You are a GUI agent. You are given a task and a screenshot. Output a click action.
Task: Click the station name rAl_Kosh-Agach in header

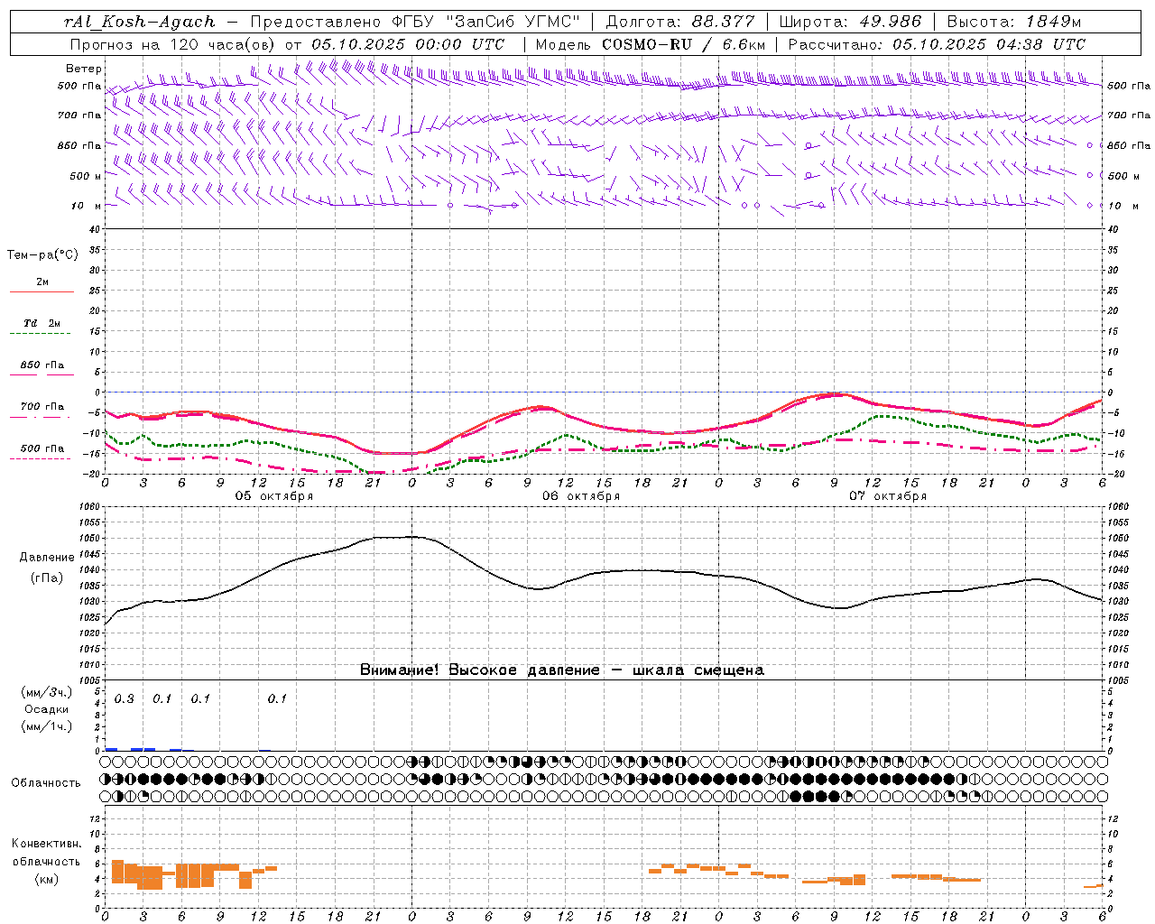coord(140,22)
